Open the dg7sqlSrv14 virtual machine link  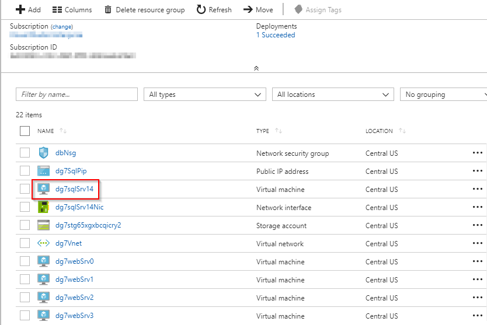(x=75, y=189)
